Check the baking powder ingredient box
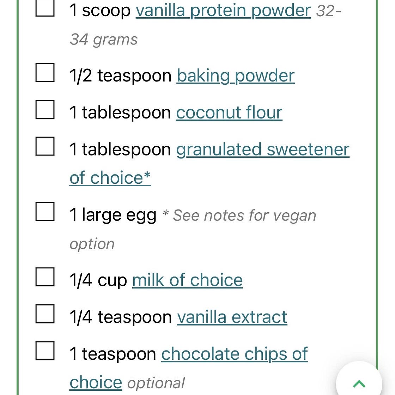This screenshot has height=395, width=395. (x=45, y=73)
